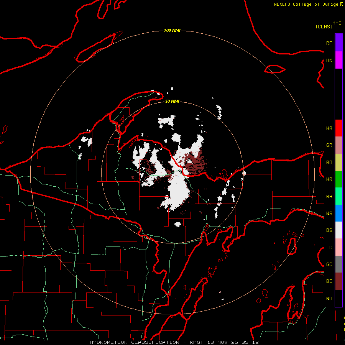Click the HA red legend swatch
The image size is (345, 345).
pyautogui.click(x=338, y=128)
